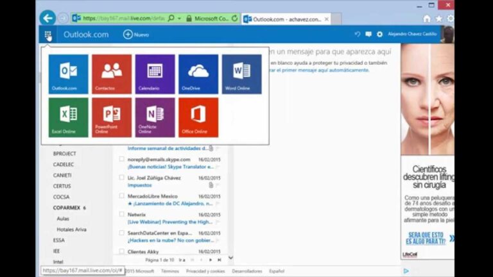493x277 pixels.
Task: Launch PowerPoint Online tile
Action: click(112, 117)
